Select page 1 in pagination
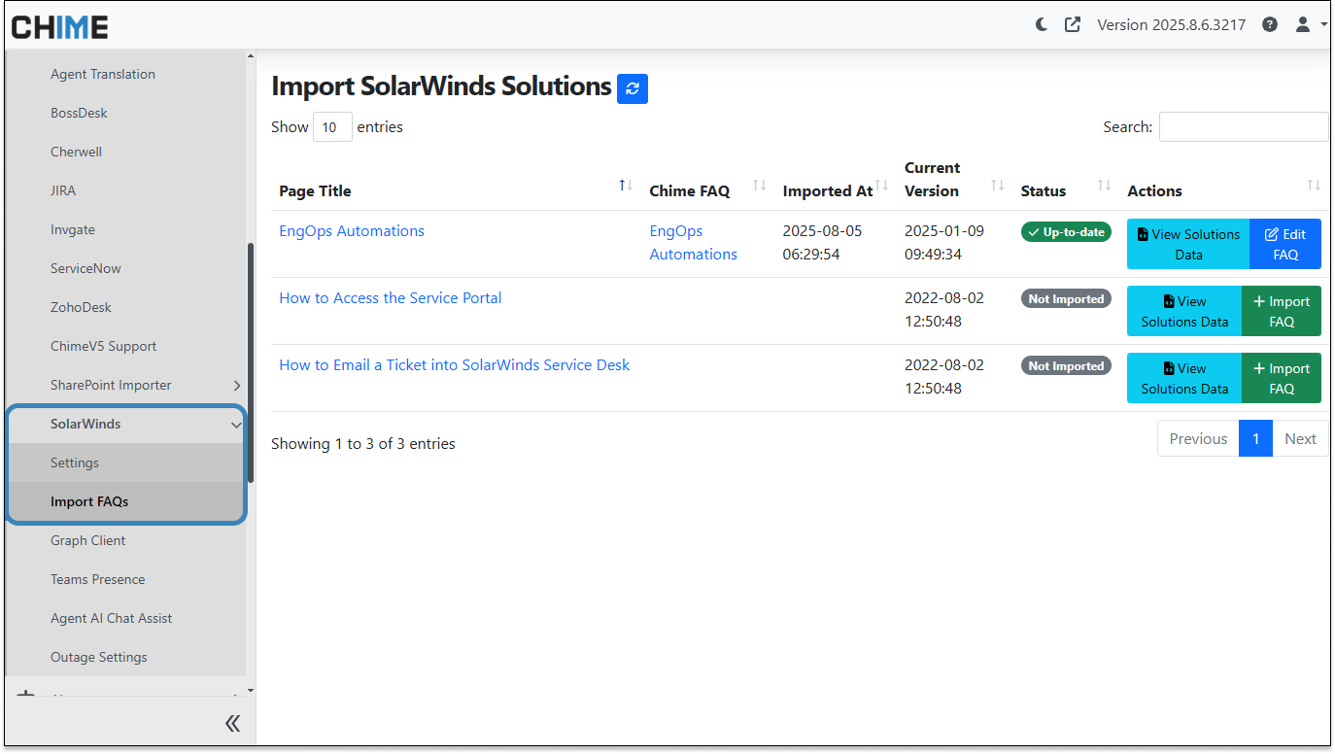This screenshot has height=754, width=1335. 1255,439
